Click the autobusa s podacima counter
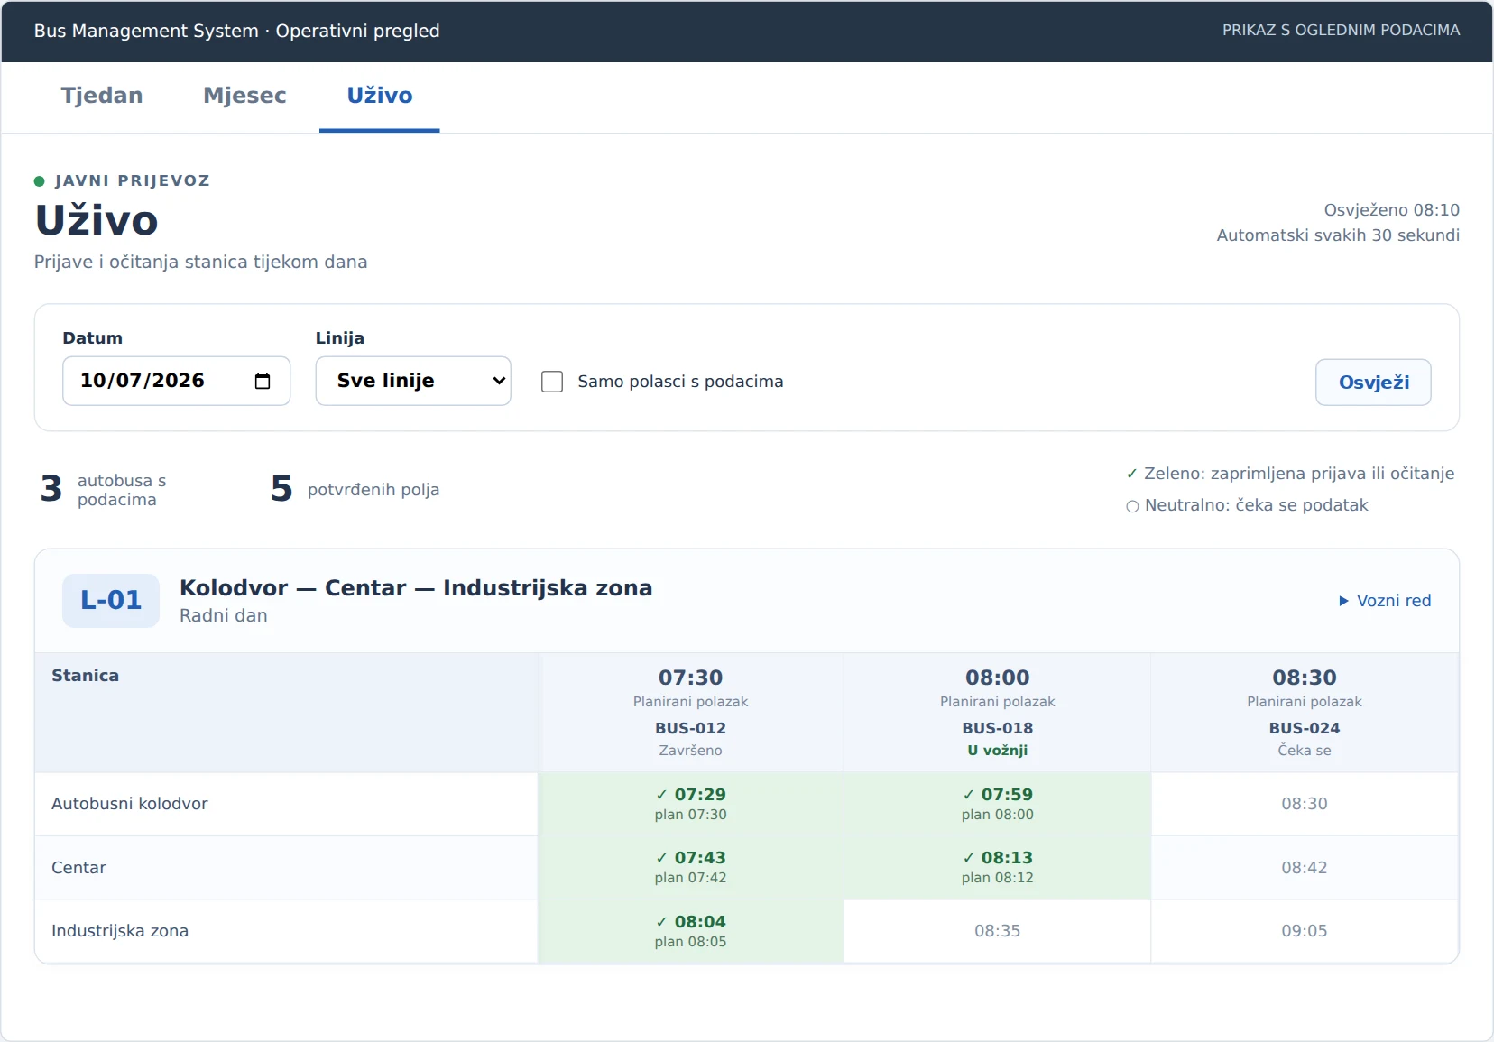1494x1042 pixels. [104, 489]
